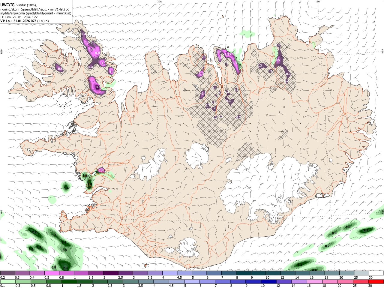Click the UWC/IG title in the header
Screen dimensions: 384x288
pos(7,5)
